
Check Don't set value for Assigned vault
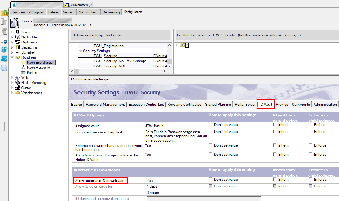[x=210, y=125]
